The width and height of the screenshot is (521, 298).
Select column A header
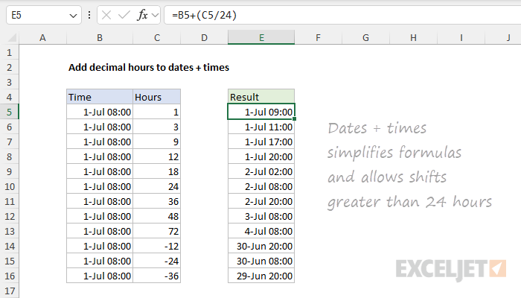point(42,37)
